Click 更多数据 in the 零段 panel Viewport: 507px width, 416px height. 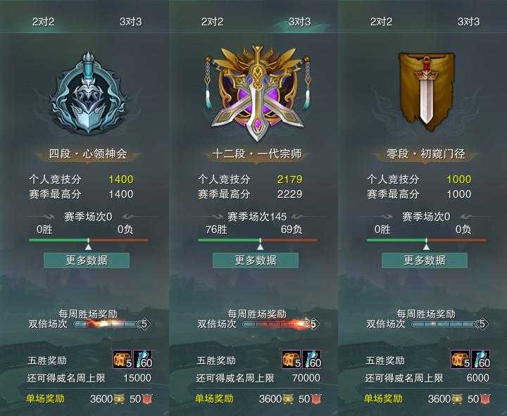pos(425,260)
